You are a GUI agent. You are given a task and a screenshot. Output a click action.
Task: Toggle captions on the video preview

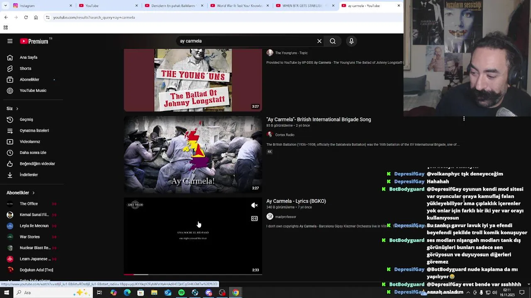[x=254, y=219]
